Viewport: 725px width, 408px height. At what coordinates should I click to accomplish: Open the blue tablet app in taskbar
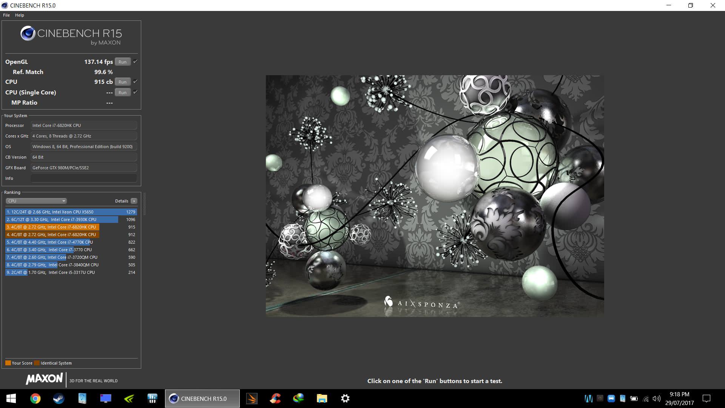tap(82, 399)
